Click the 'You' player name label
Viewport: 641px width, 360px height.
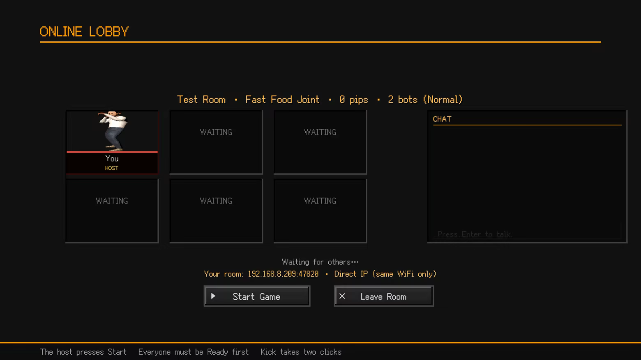pyautogui.click(x=112, y=159)
